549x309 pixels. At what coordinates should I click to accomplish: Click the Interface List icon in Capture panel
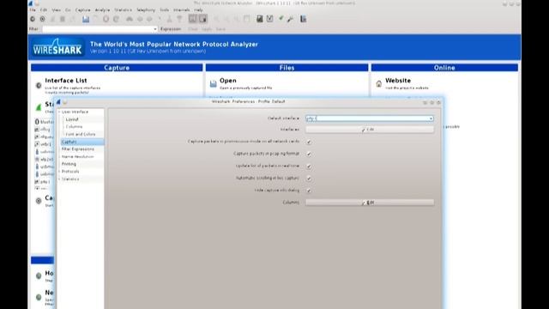click(39, 86)
